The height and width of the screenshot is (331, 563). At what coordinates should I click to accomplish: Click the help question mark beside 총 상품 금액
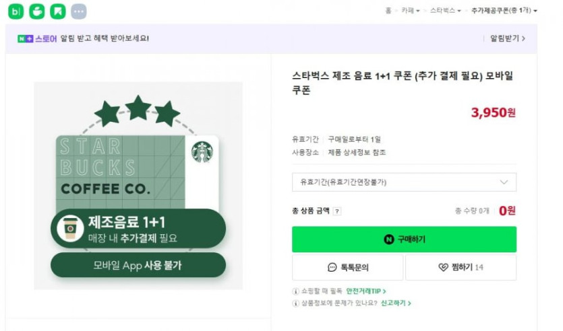click(x=337, y=211)
